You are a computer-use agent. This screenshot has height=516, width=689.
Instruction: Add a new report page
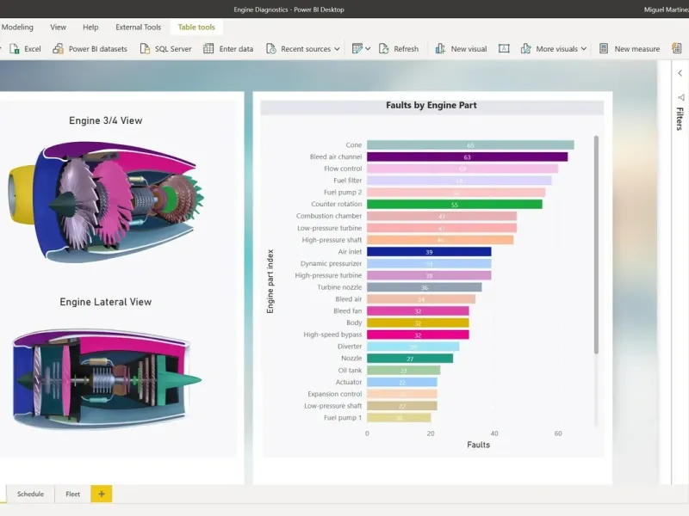[x=102, y=494]
